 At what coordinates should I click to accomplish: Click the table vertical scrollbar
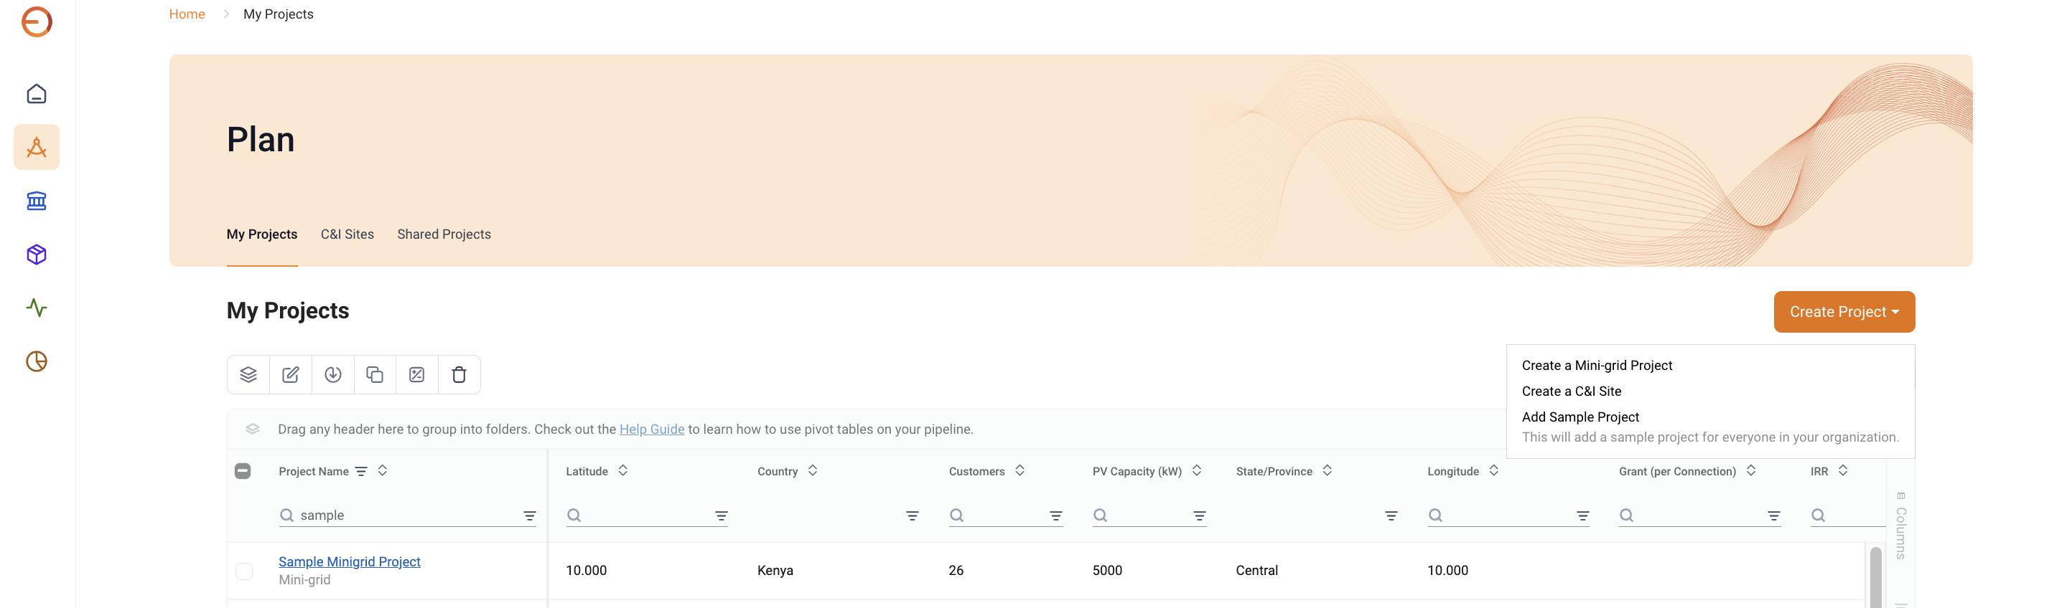[1875, 577]
